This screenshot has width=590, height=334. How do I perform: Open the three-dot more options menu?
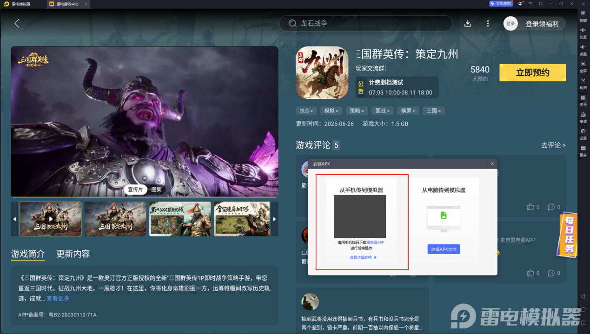488,24
